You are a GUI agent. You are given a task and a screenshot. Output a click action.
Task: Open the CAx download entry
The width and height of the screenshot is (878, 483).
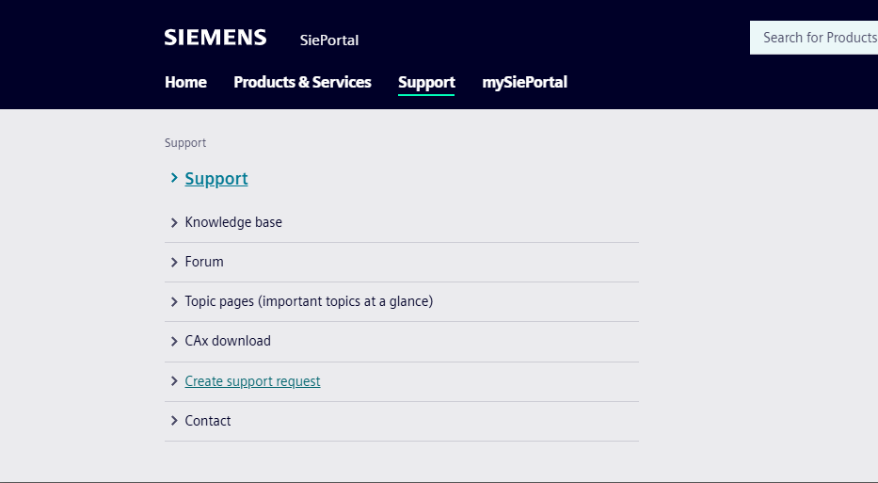pyautogui.click(x=228, y=341)
